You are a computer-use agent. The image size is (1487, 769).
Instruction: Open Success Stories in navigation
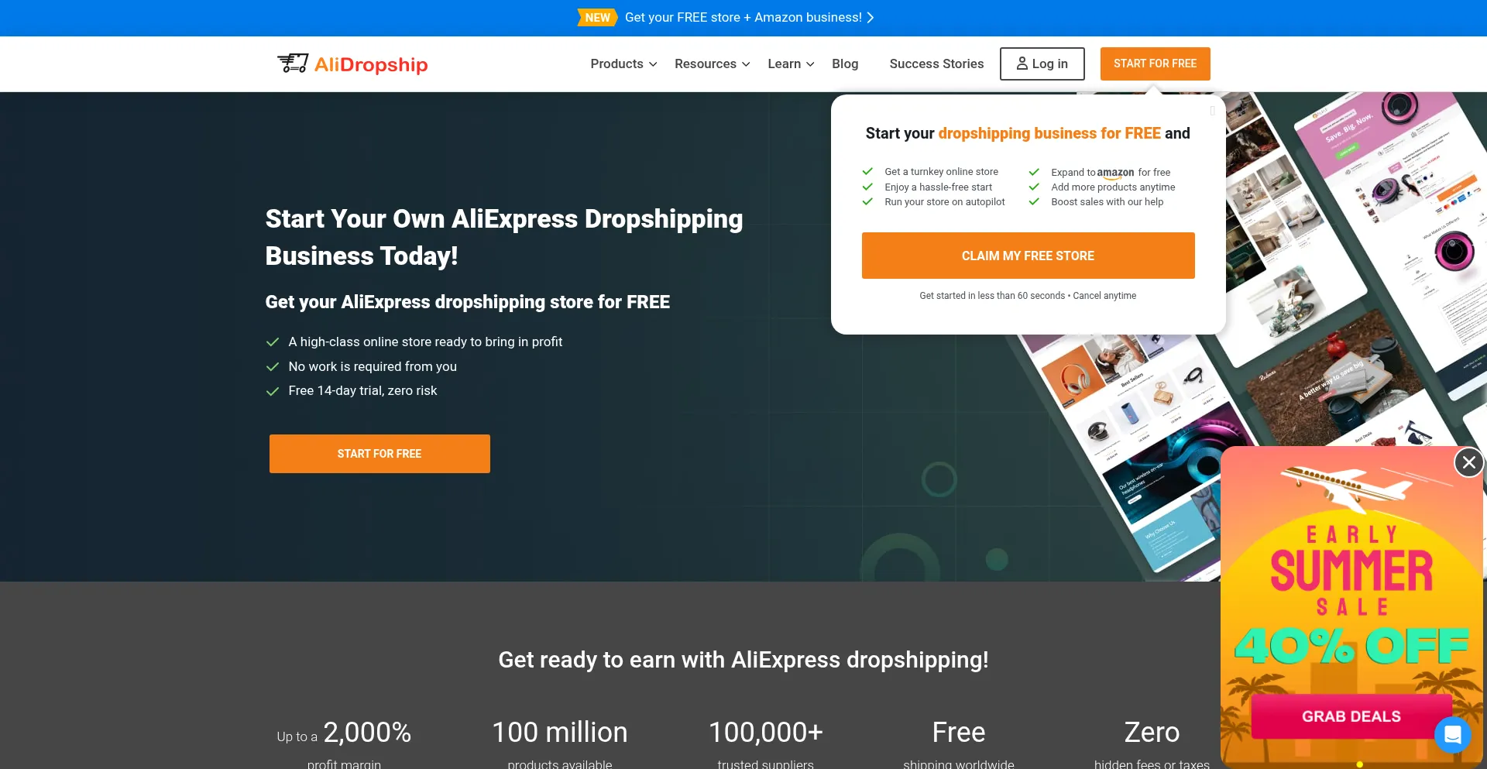pyautogui.click(x=936, y=64)
